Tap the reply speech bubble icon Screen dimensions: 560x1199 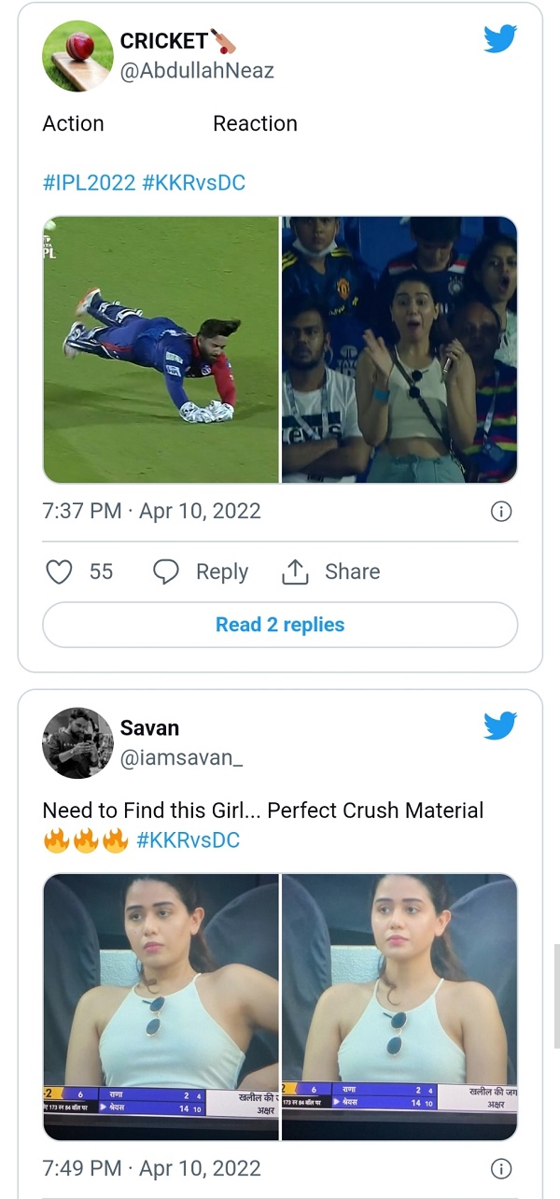pyautogui.click(x=165, y=571)
